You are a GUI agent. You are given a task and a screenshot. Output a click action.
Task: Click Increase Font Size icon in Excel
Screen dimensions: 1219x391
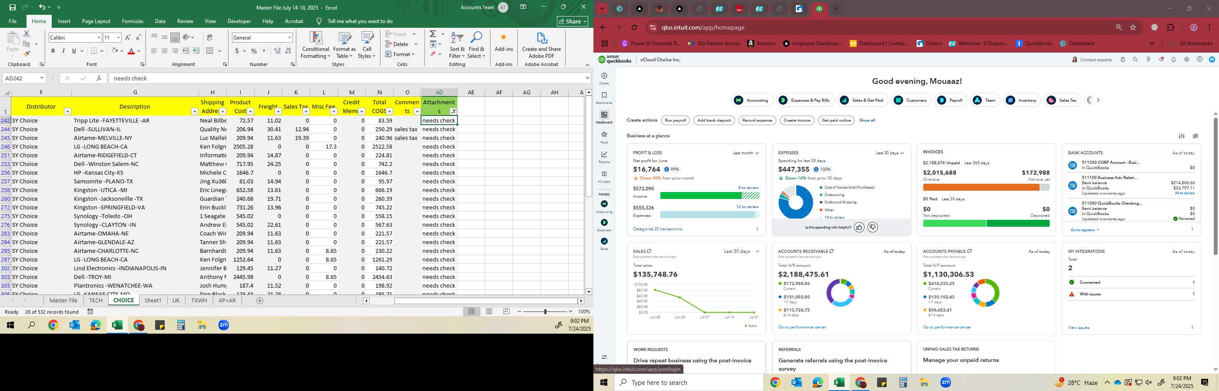[128, 37]
